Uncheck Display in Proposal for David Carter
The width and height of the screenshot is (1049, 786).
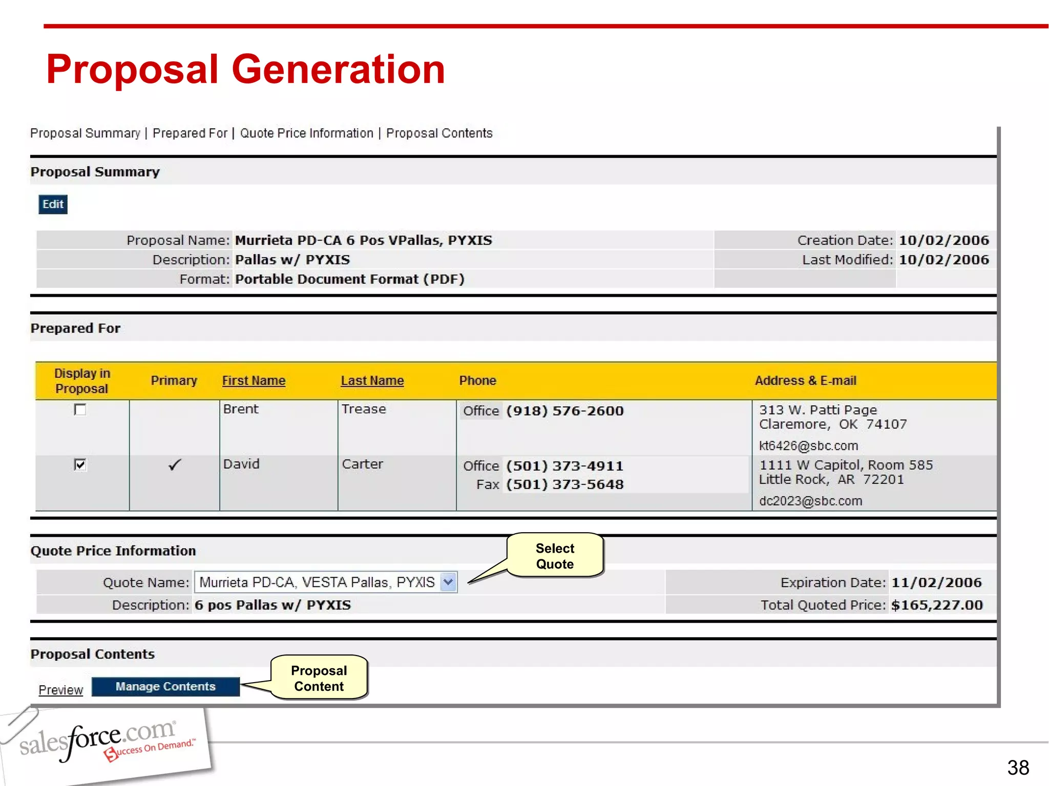[80, 464]
